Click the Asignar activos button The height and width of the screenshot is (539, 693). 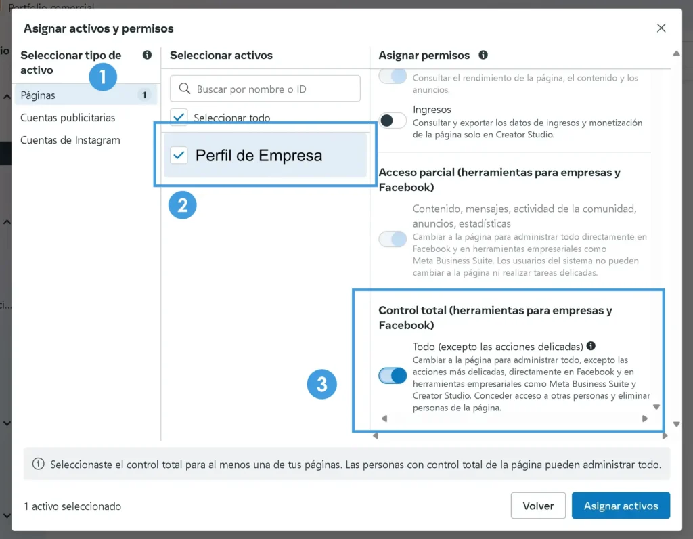pos(621,505)
